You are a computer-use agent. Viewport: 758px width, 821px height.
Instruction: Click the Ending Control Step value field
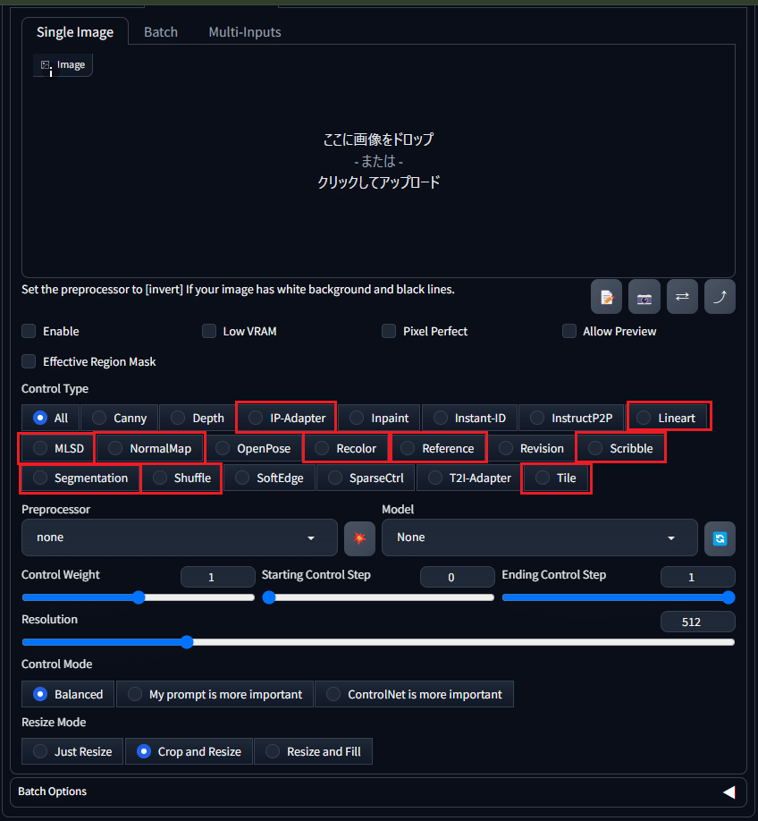698,577
